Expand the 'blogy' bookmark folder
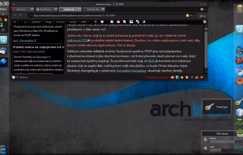Viewport: 243px width, 155px height. tap(50, 22)
